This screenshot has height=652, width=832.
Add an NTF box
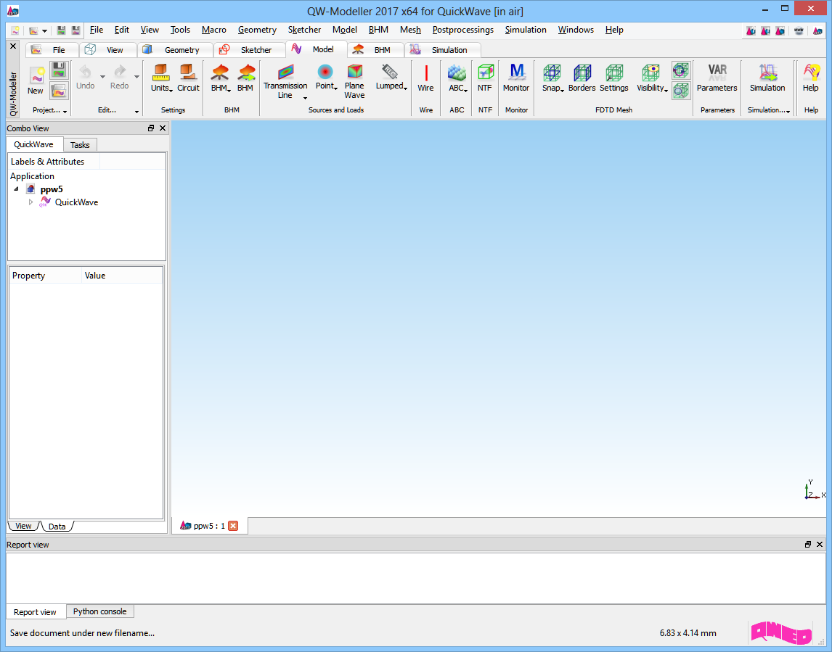coord(485,78)
